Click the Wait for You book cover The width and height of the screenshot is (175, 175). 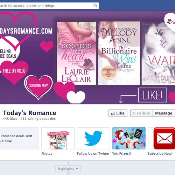click(158, 54)
